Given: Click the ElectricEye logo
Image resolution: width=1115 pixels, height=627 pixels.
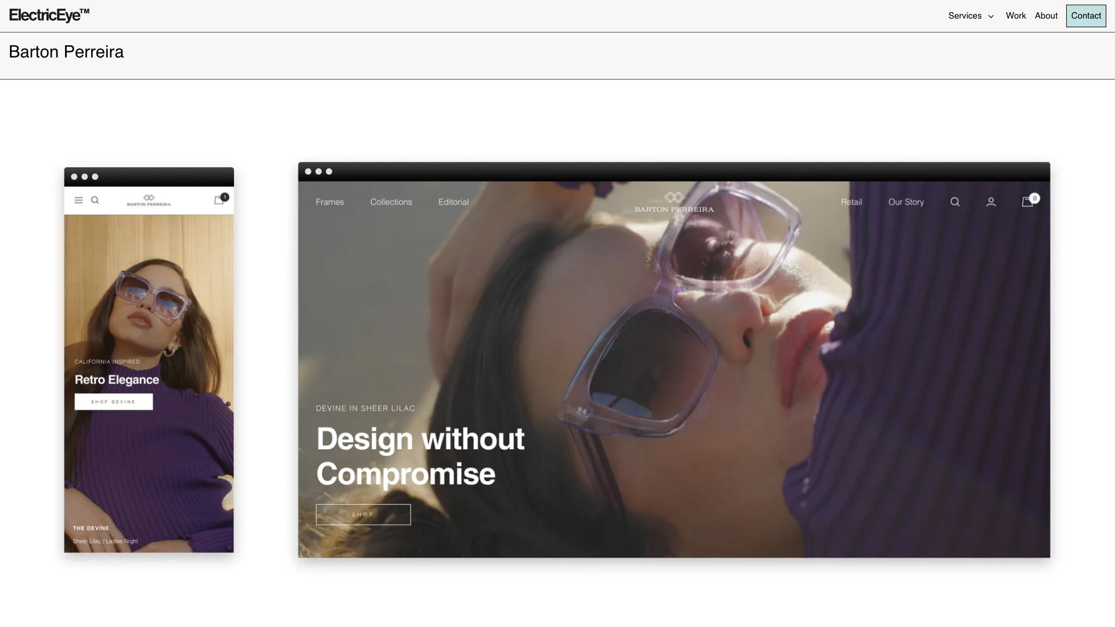Looking at the screenshot, I should coord(49,15).
